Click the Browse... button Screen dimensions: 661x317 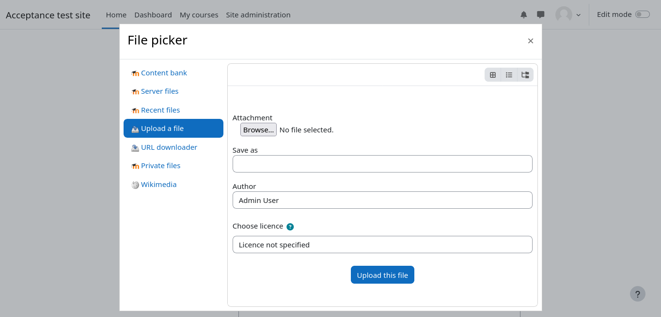point(258,130)
